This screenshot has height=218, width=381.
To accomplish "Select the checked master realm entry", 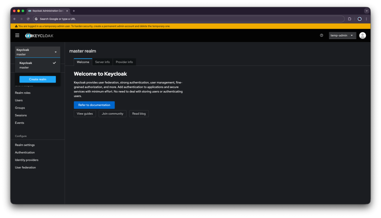I will pyautogui.click(x=37, y=65).
